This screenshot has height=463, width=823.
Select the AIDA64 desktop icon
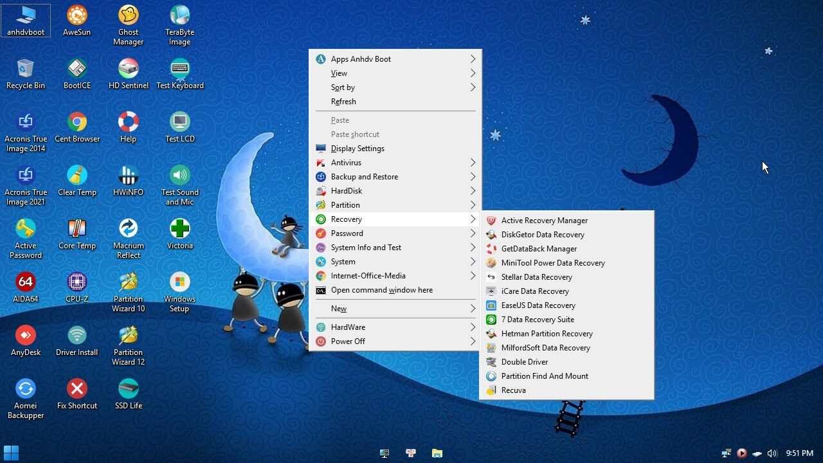click(x=26, y=287)
